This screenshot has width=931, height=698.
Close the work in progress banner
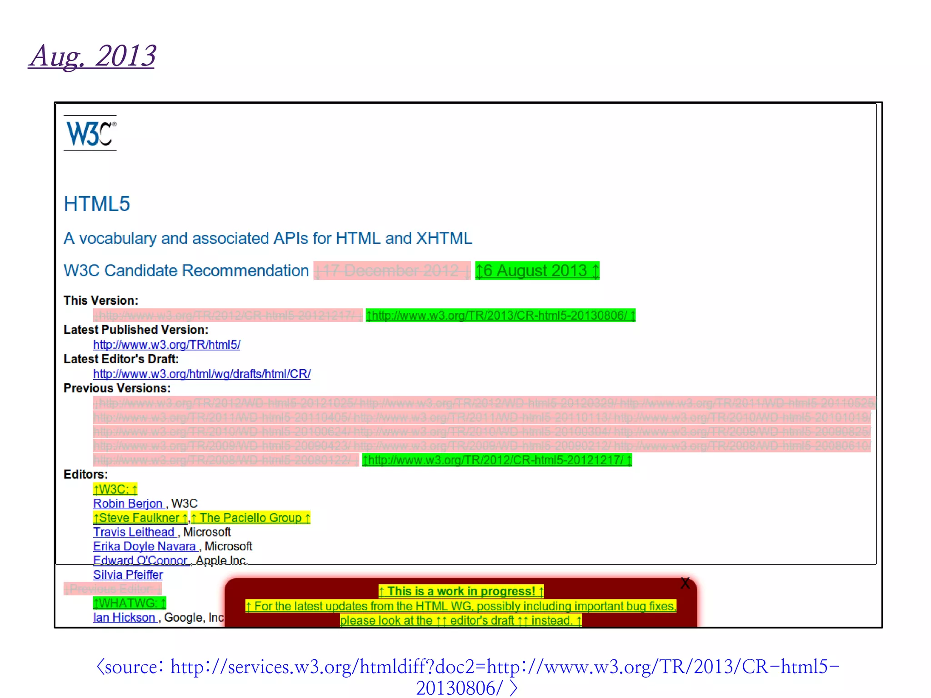[685, 583]
